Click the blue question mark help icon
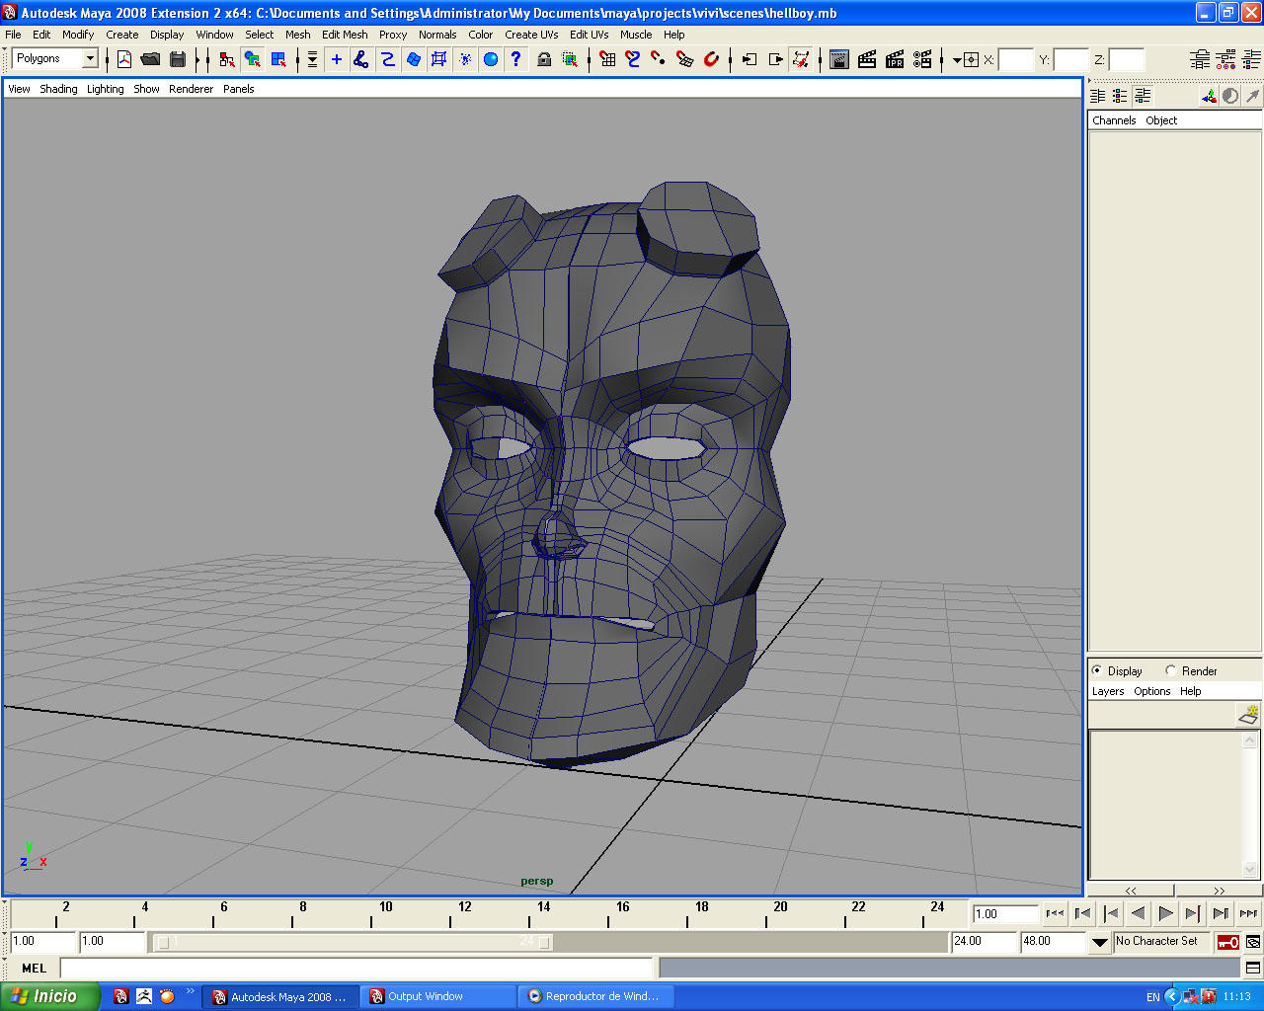This screenshot has width=1264, height=1011. point(515,59)
